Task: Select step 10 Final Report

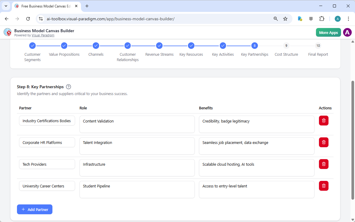Action: point(318,46)
